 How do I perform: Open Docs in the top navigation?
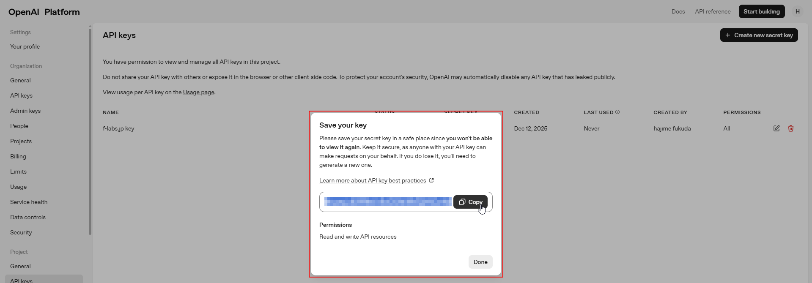pyautogui.click(x=678, y=12)
